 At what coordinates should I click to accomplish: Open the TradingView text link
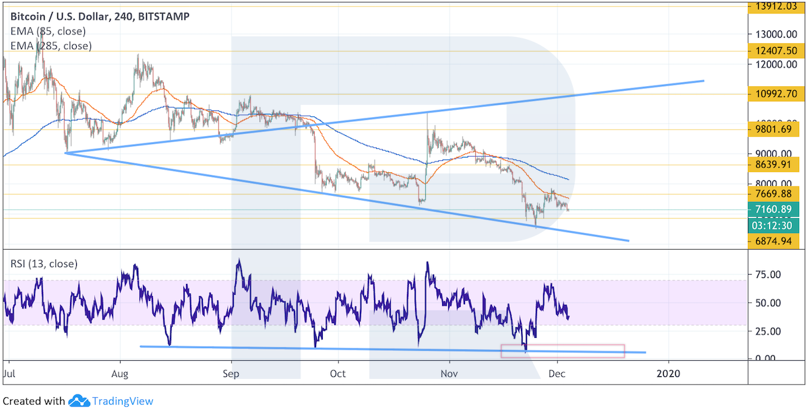122,401
